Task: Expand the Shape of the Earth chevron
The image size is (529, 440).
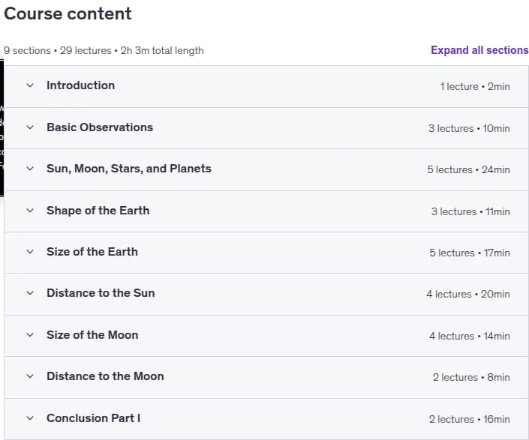Action: coord(30,211)
